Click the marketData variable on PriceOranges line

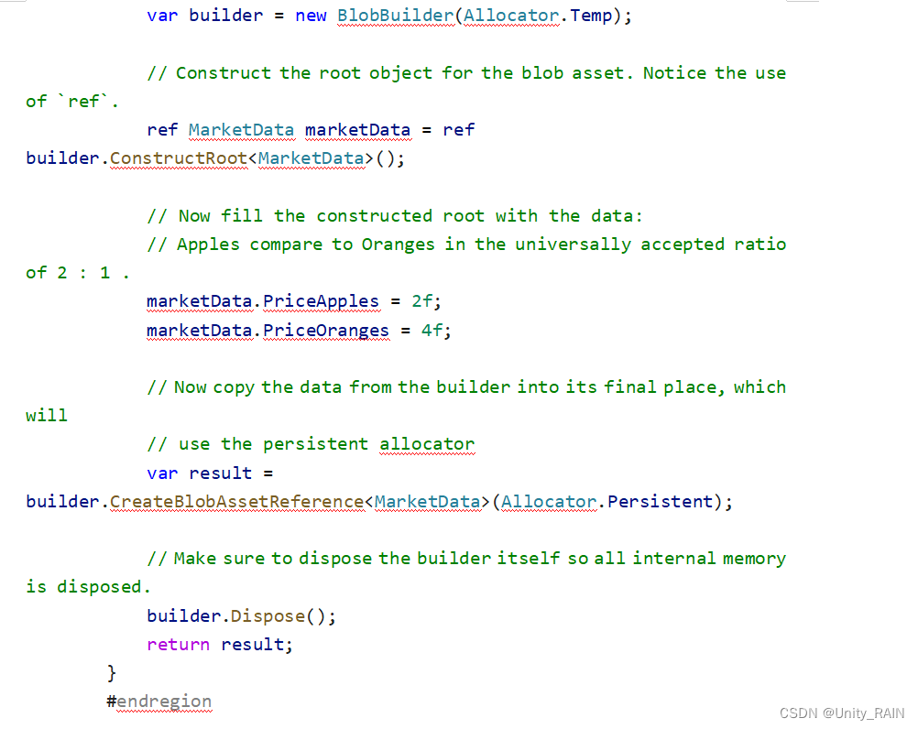tap(200, 330)
